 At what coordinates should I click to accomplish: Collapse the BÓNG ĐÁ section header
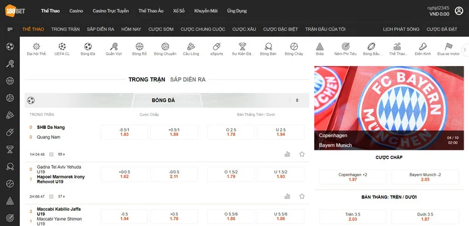point(167,100)
